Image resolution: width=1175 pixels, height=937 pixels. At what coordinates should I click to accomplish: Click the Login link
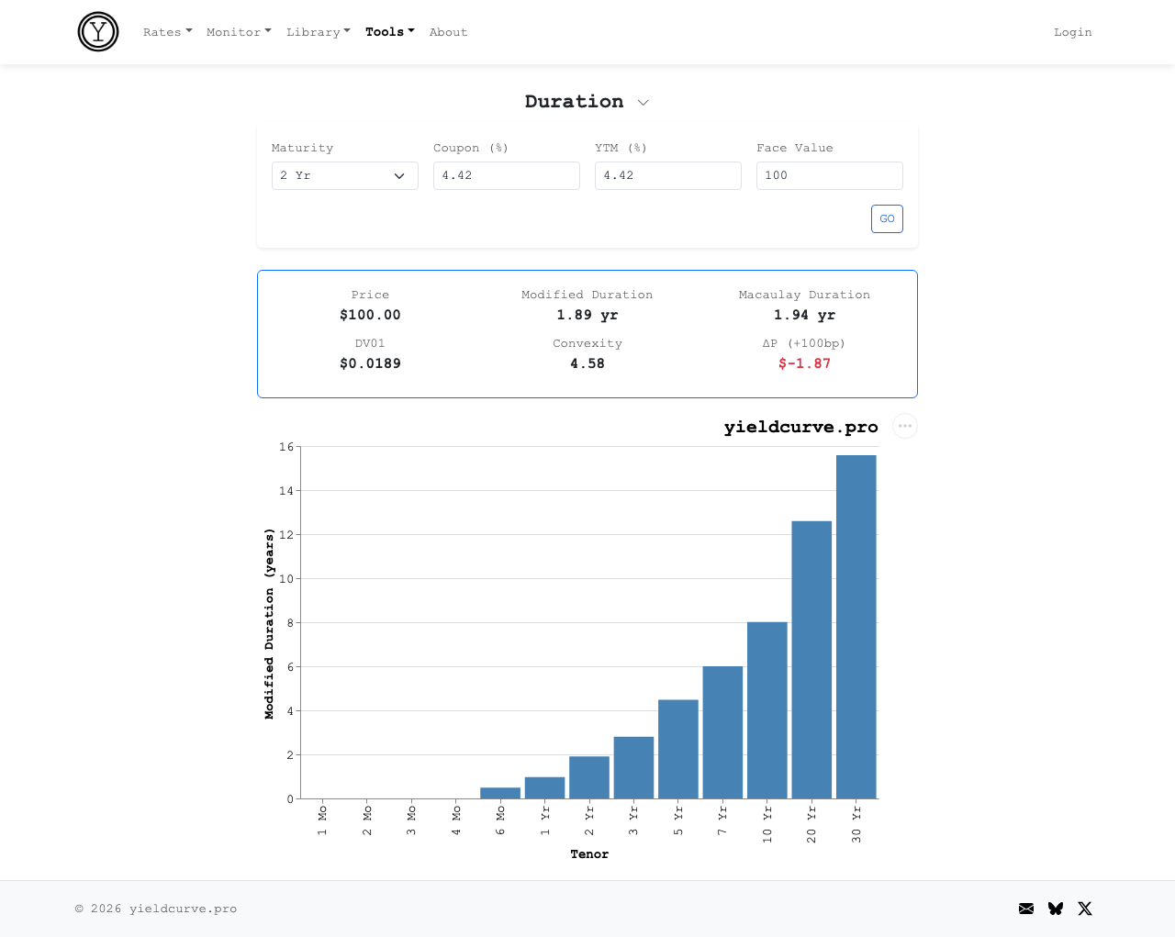tap(1072, 32)
